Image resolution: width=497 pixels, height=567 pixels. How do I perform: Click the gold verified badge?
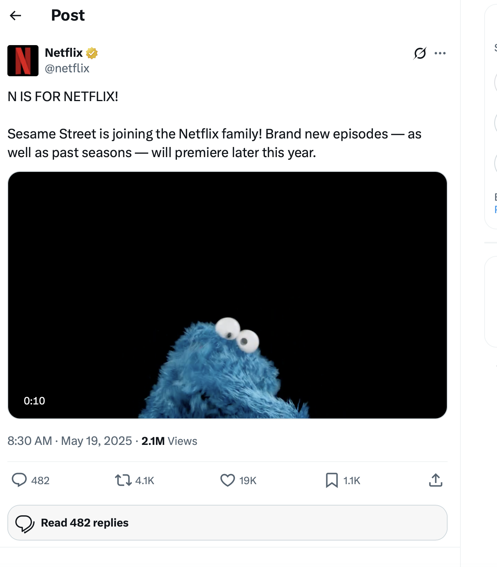(x=92, y=53)
